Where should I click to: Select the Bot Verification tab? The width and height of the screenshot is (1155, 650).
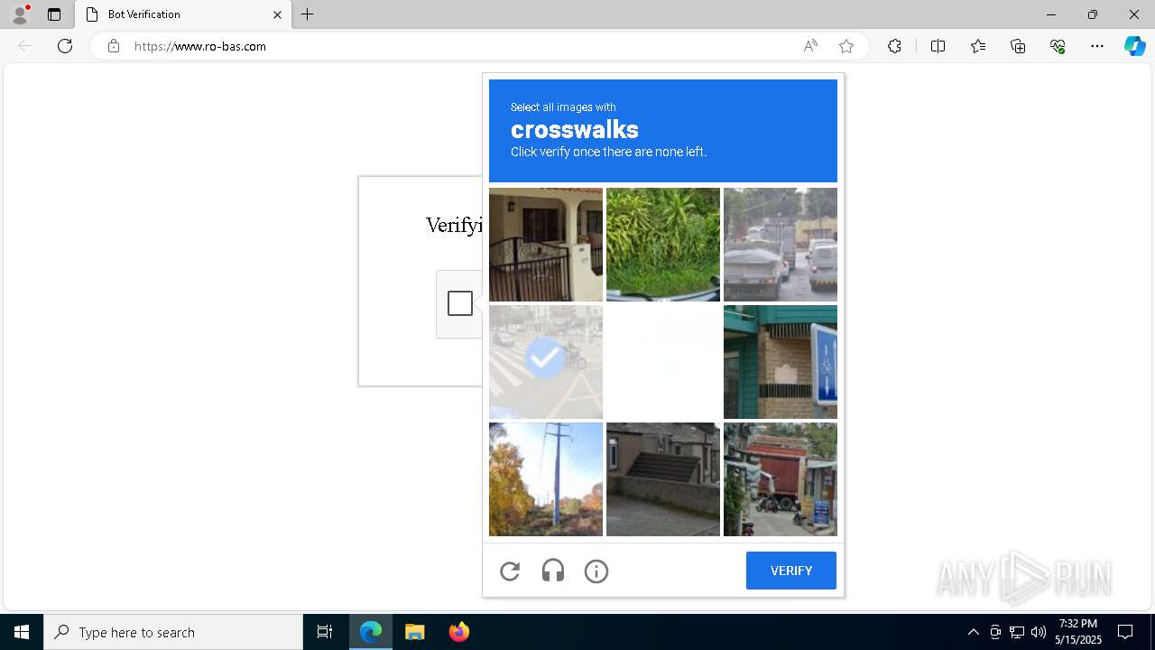[x=183, y=14]
